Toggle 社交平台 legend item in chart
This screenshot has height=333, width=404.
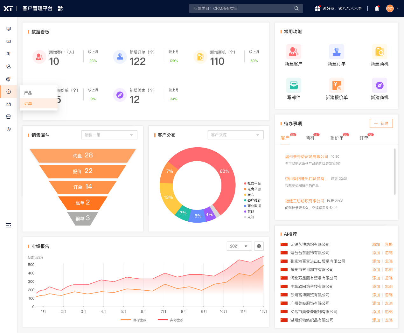[x=252, y=184]
